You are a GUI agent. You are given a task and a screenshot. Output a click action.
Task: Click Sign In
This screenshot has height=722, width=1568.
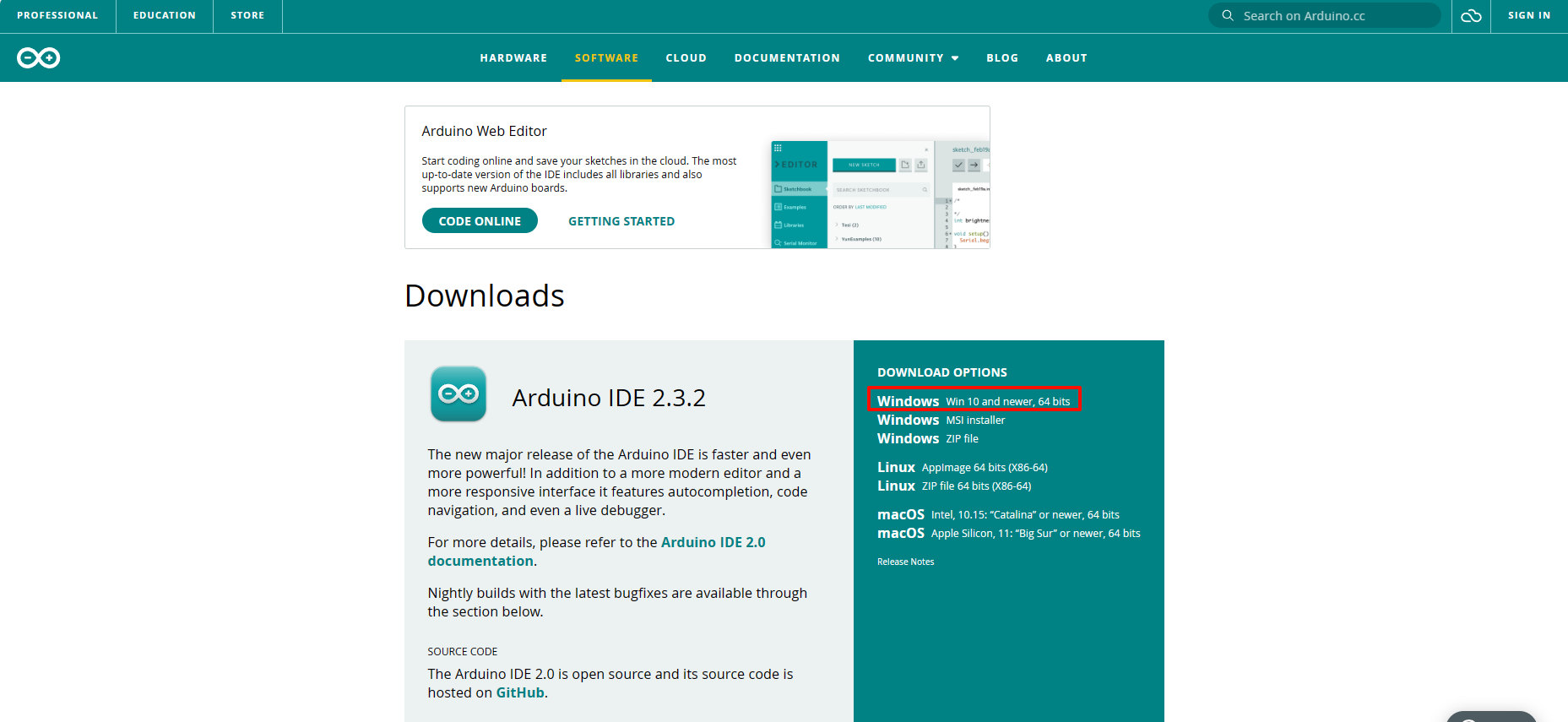(1529, 15)
